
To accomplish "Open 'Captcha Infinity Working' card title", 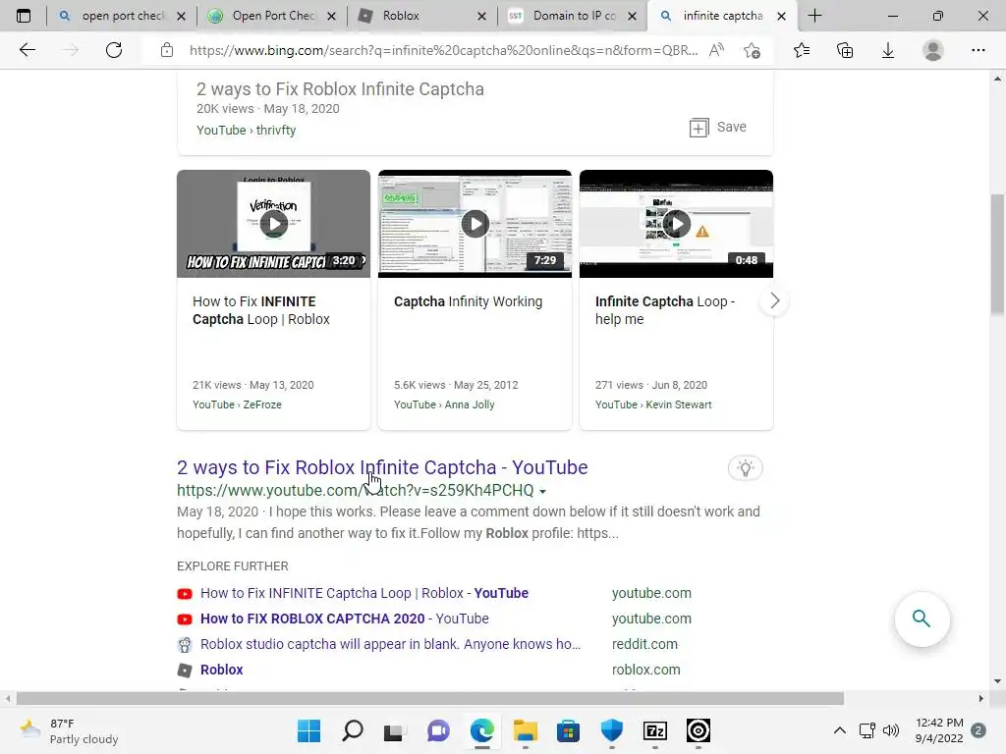I will click(x=468, y=301).
